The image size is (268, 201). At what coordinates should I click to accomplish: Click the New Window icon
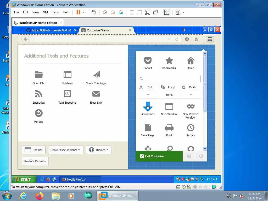point(169,107)
